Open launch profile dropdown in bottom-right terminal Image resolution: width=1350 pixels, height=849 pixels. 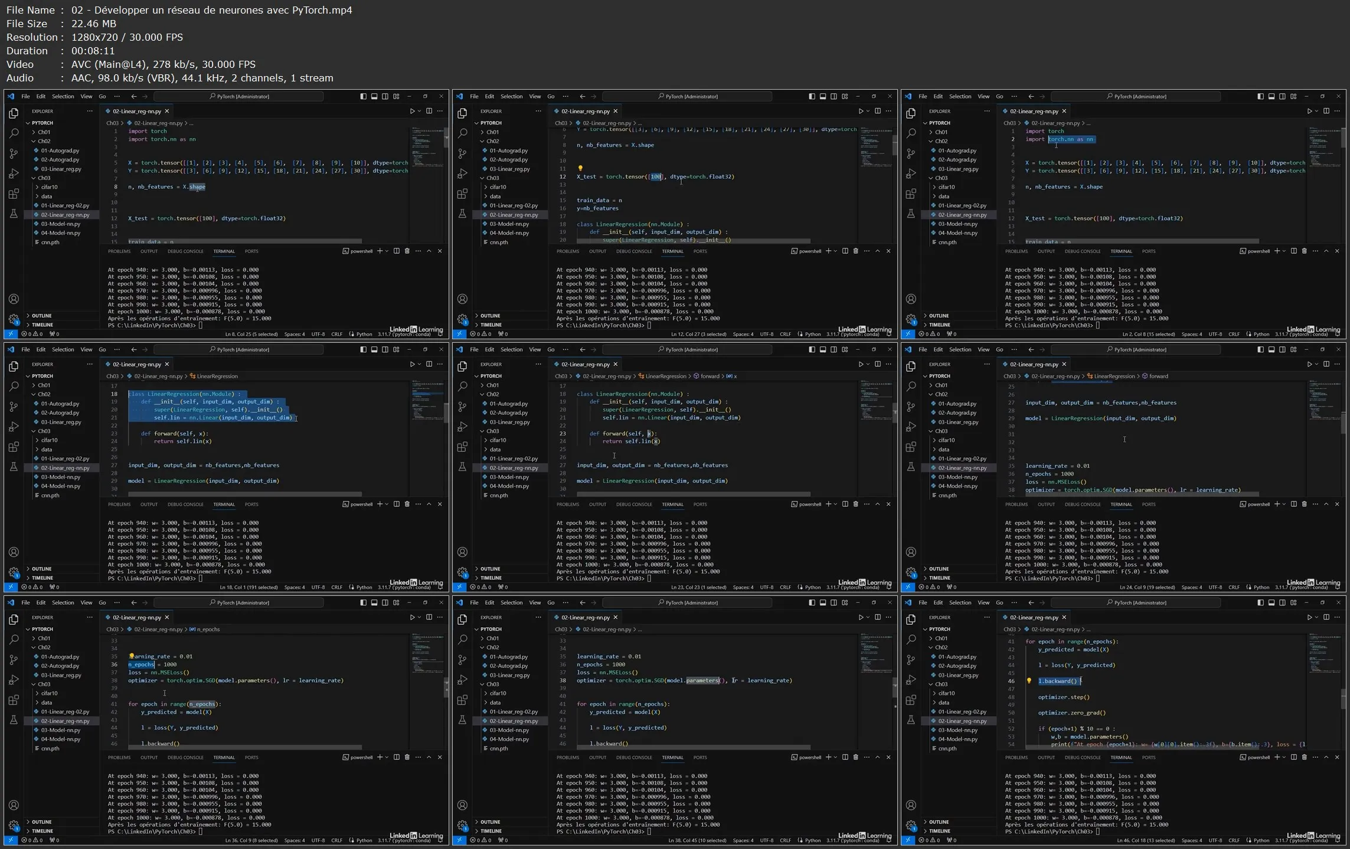(1284, 757)
